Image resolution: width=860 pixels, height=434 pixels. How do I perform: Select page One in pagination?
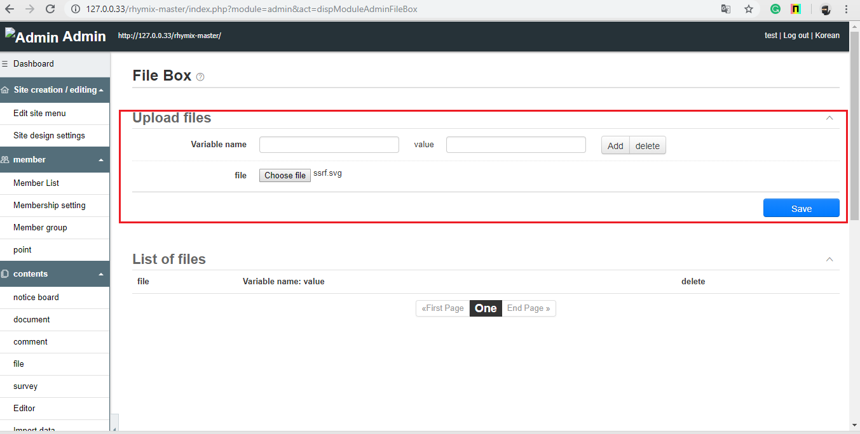pos(486,308)
